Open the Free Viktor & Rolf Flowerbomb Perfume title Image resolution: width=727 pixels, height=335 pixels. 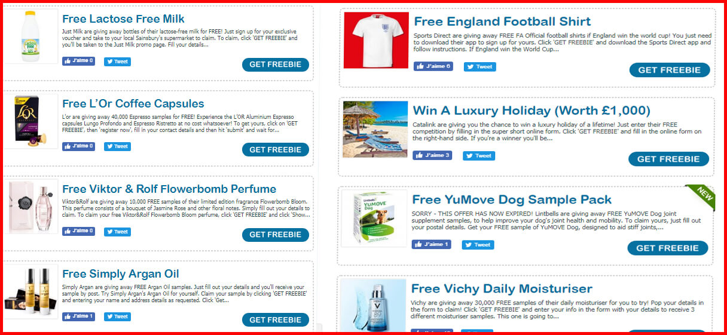pos(169,189)
